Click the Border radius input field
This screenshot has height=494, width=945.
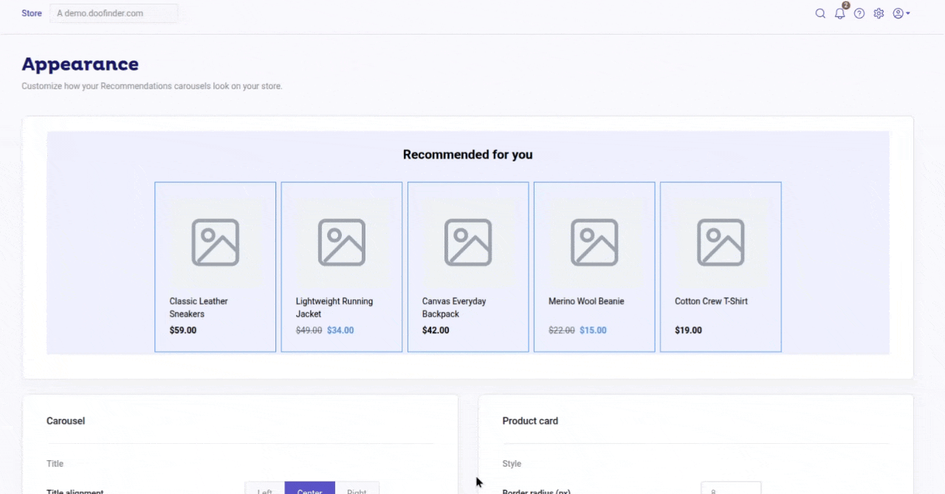click(x=731, y=488)
